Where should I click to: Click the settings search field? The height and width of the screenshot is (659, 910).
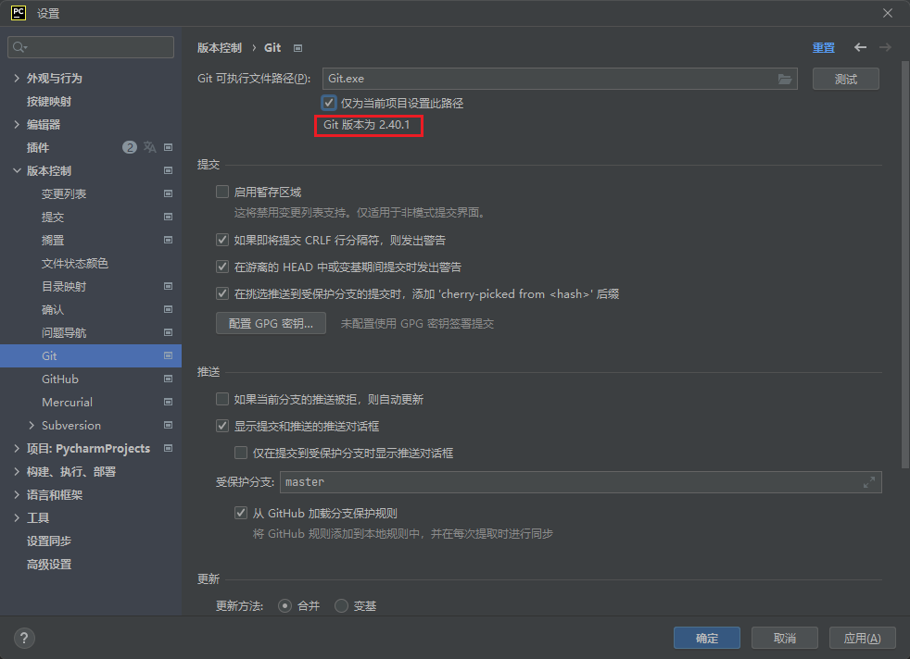tap(91, 47)
